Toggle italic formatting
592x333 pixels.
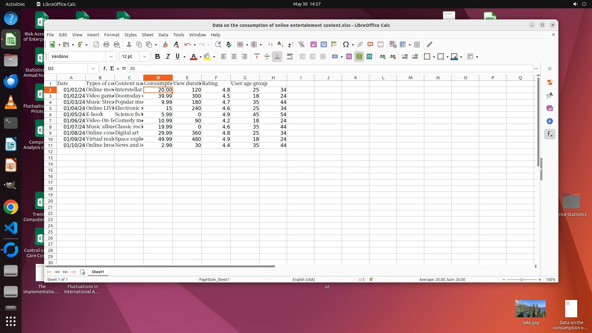(x=168, y=56)
